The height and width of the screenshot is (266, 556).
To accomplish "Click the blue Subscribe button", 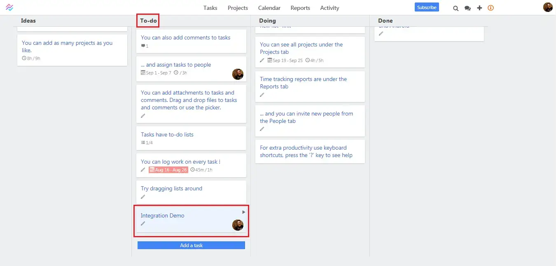I will pyautogui.click(x=427, y=7).
